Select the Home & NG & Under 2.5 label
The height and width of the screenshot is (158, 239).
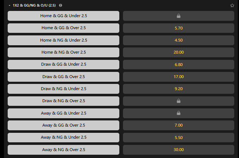coord(64,40)
